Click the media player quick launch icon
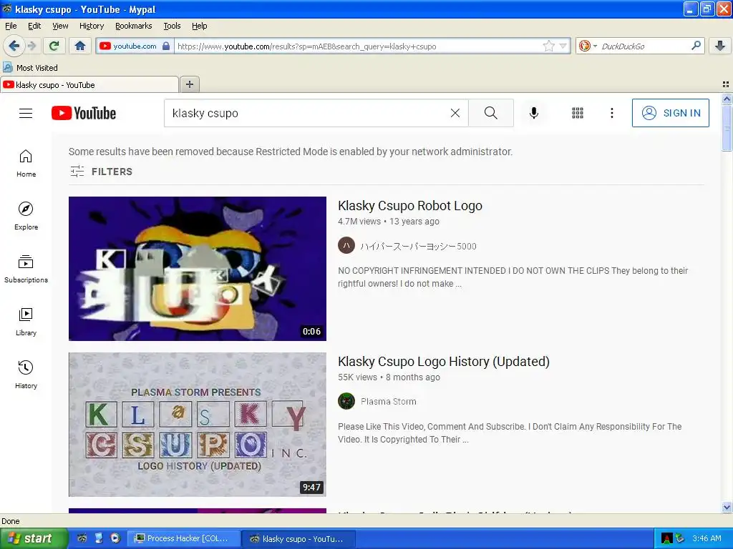This screenshot has height=549, width=733. [x=115, y=538]
